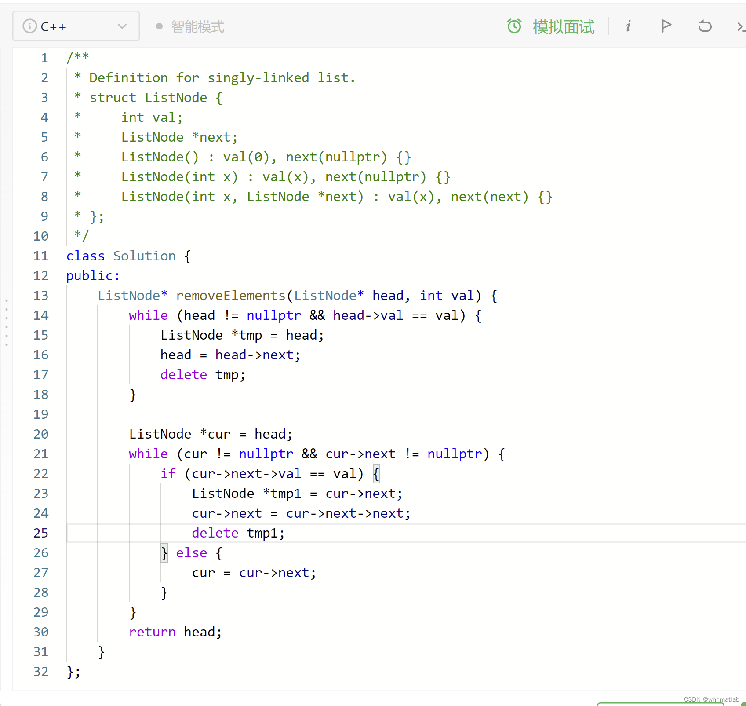
Task: Open the C++ language dropdown
Action: (x=76, y=26)
